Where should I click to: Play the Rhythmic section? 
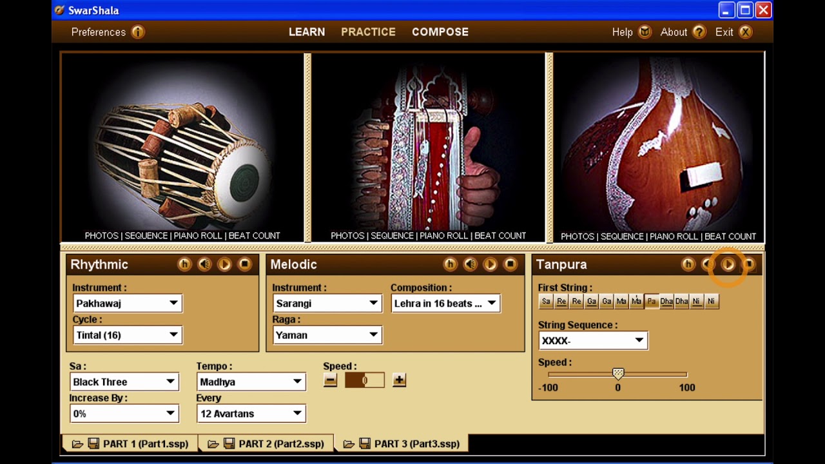(224, 264)
